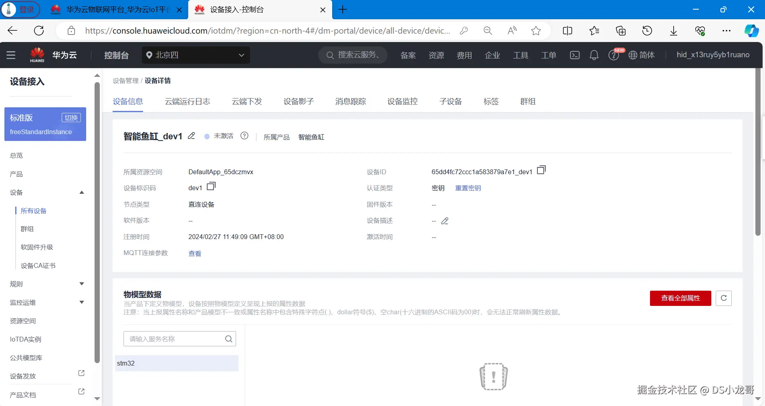Toggle read aloud in address bar

512,31
